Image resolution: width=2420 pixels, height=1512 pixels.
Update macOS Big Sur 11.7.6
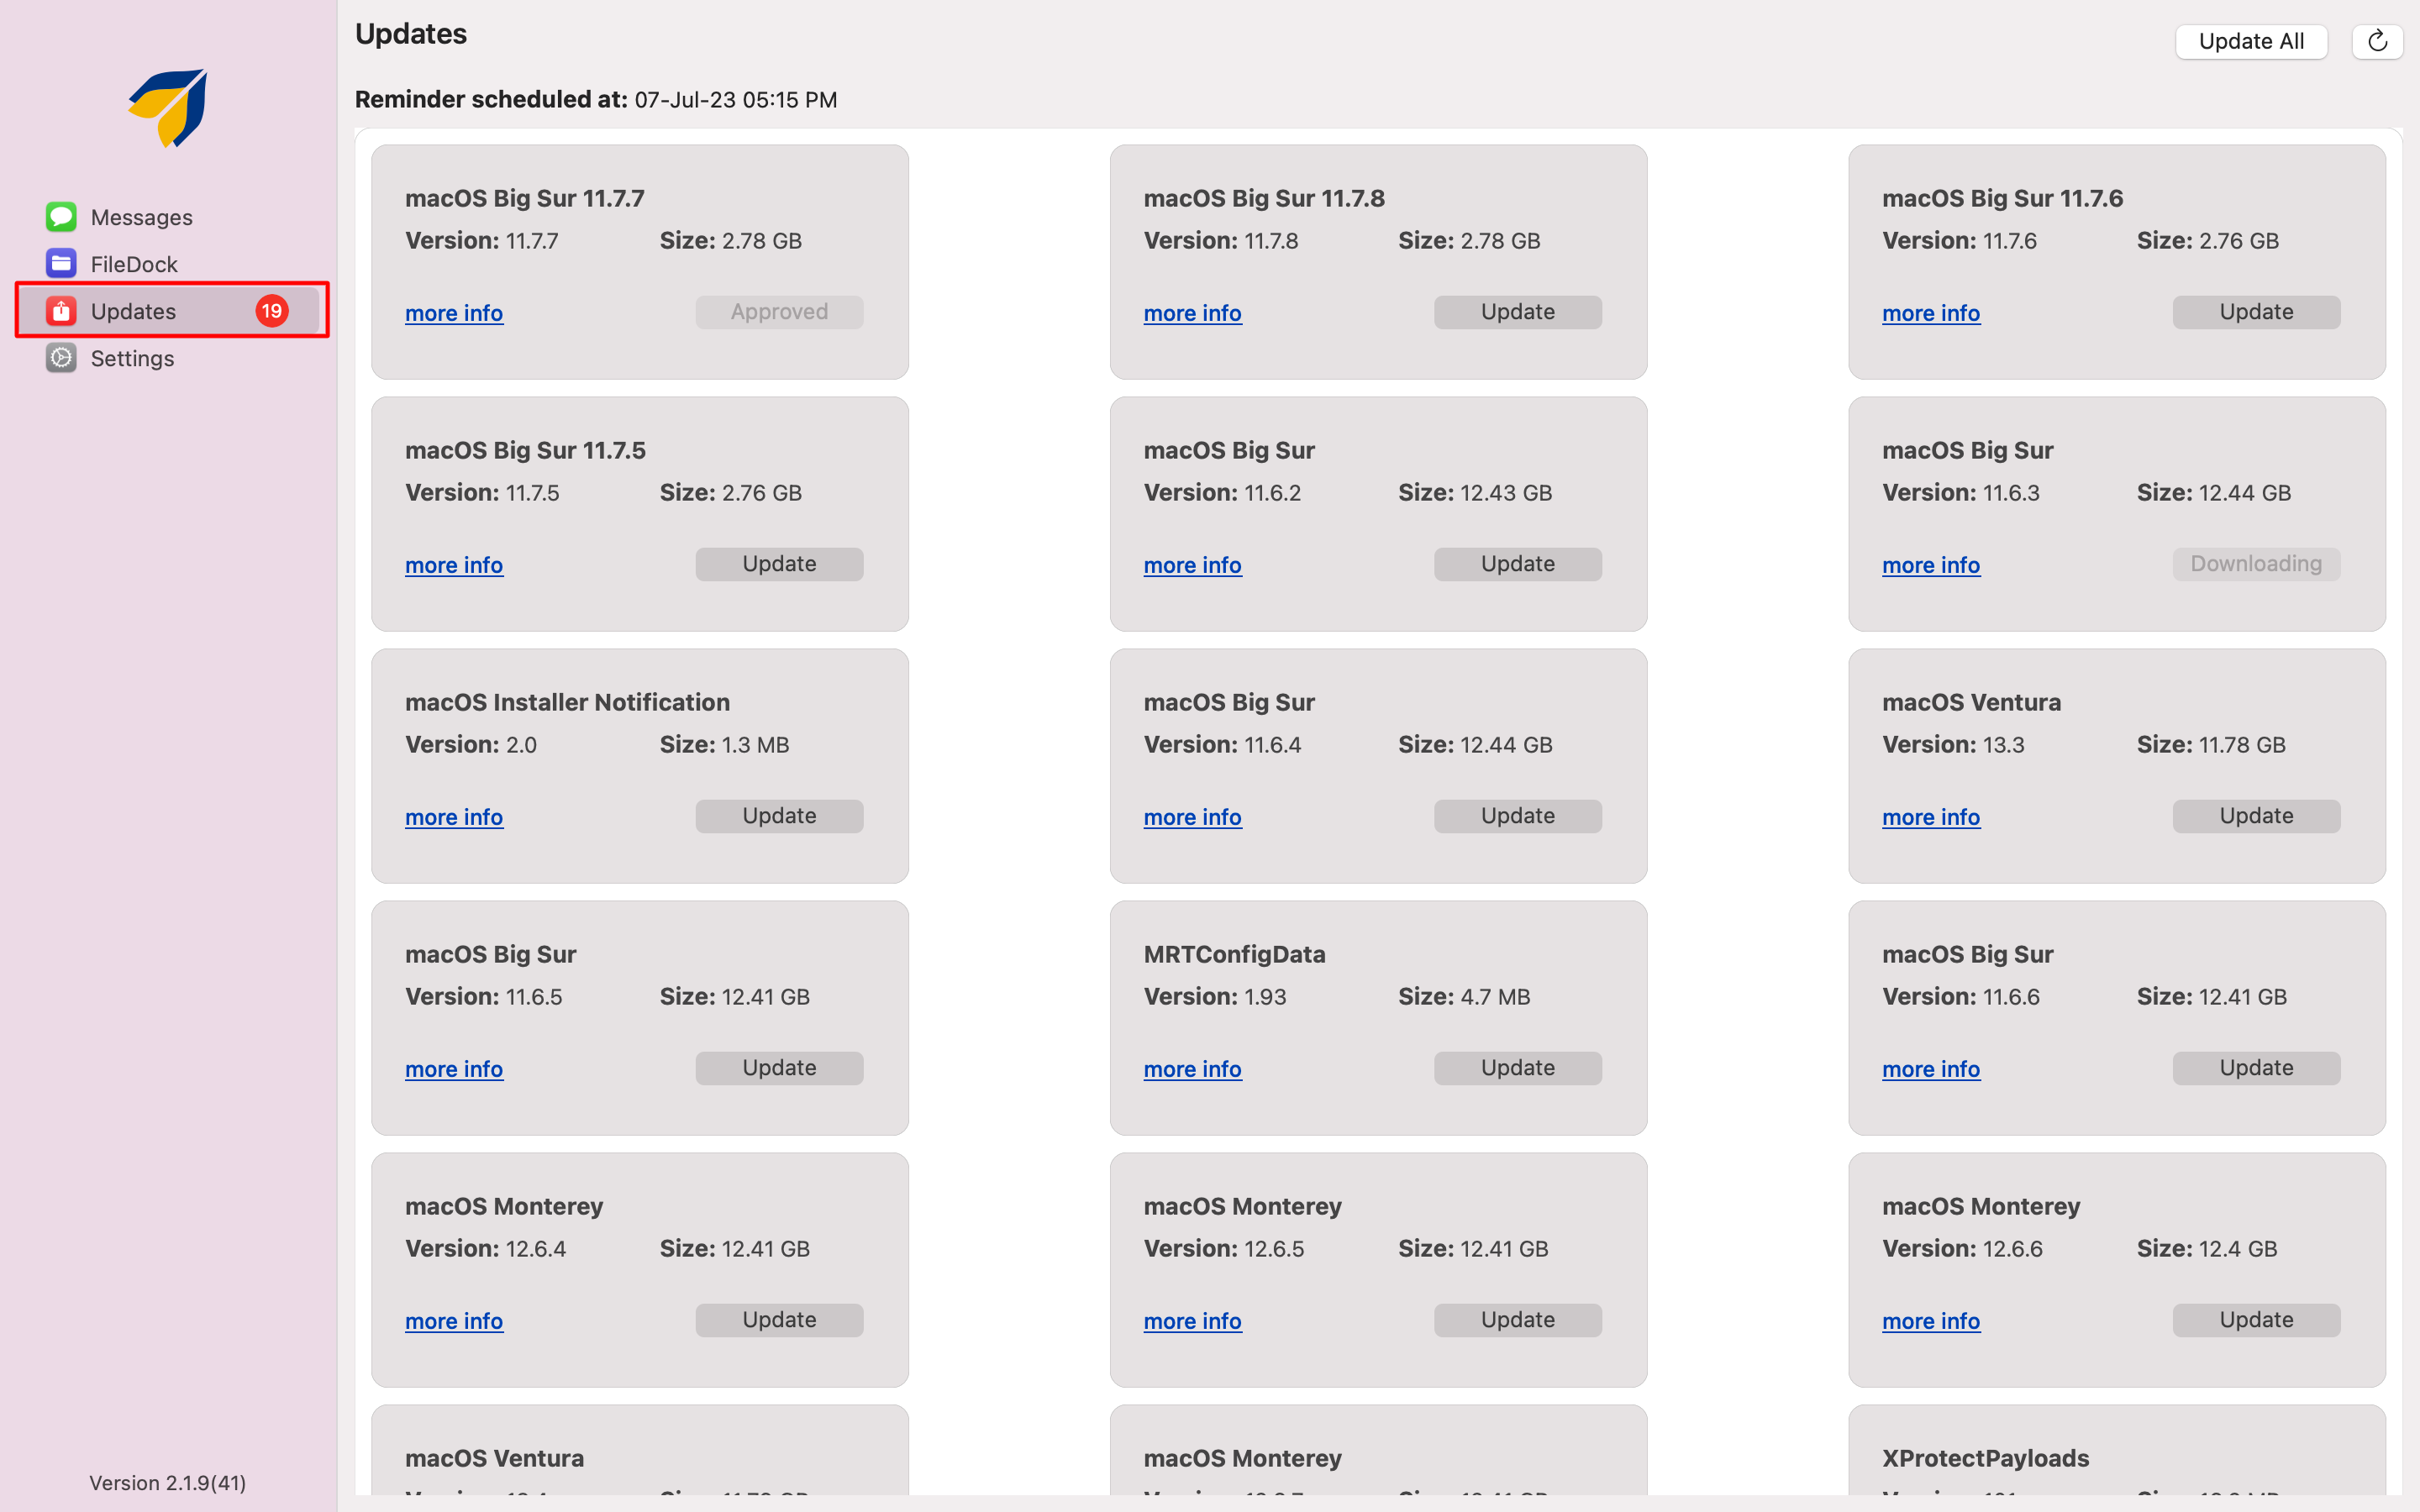(x=2256, y=312)
